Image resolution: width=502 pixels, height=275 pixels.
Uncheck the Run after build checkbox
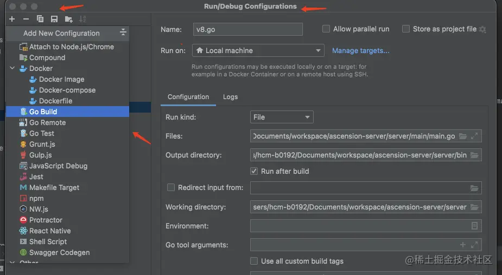[254, 171]
